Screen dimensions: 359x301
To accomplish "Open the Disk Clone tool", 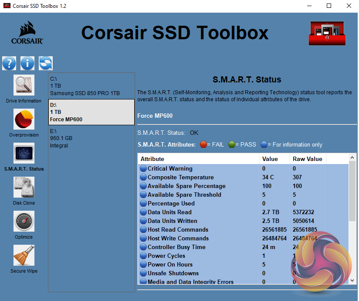I will [x=24, y=188].
